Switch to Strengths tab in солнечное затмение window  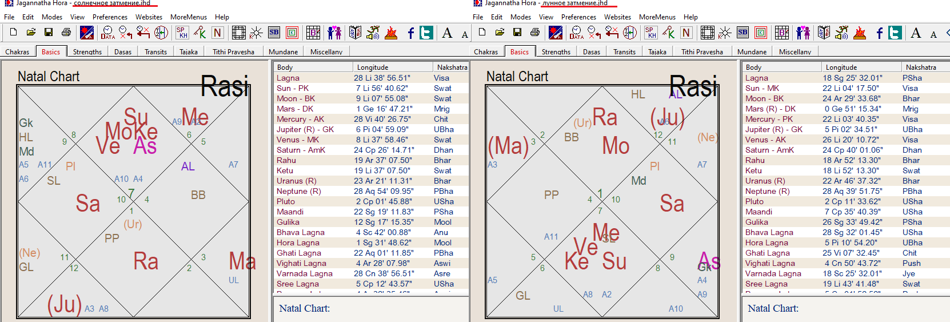[87, 51]
